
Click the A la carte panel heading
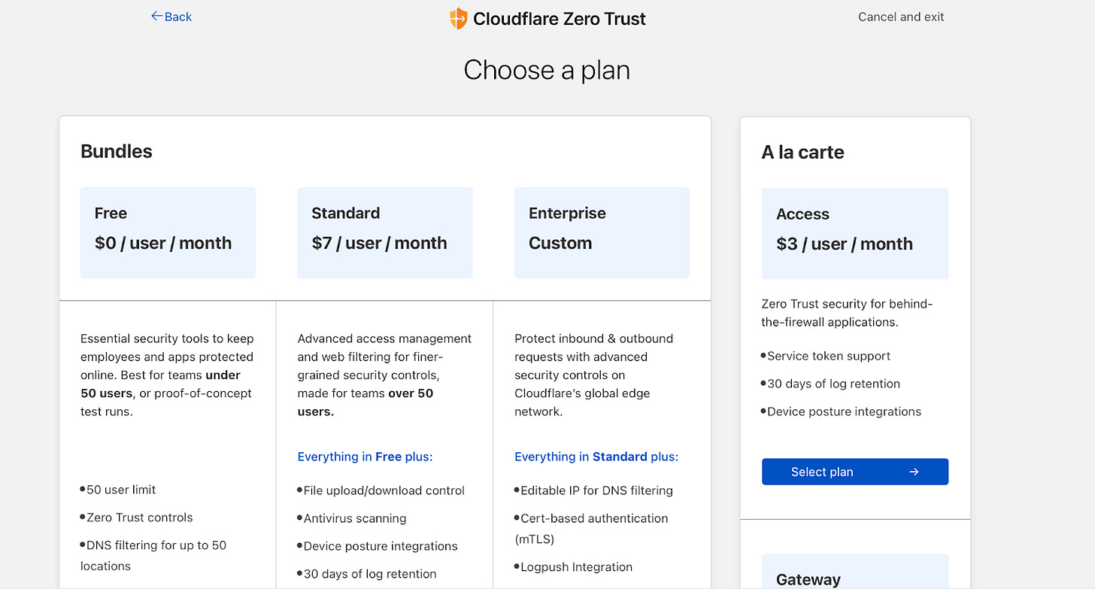tap(802, 152)
